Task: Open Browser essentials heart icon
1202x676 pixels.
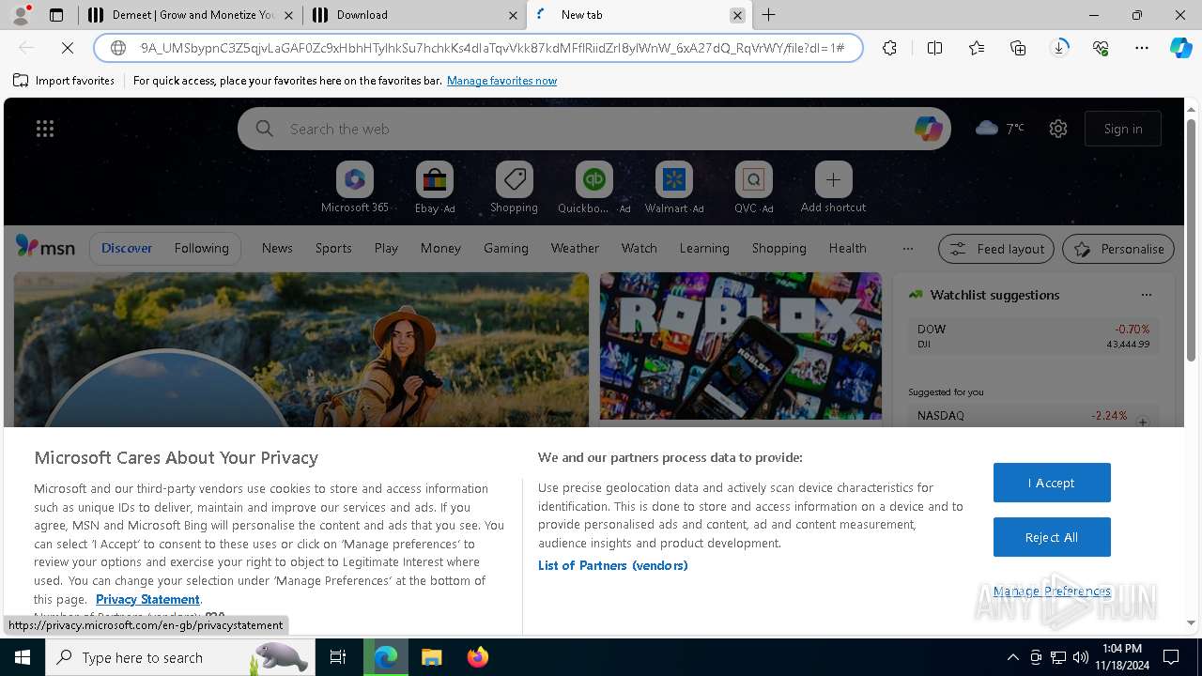Action: click(1101, 48)
